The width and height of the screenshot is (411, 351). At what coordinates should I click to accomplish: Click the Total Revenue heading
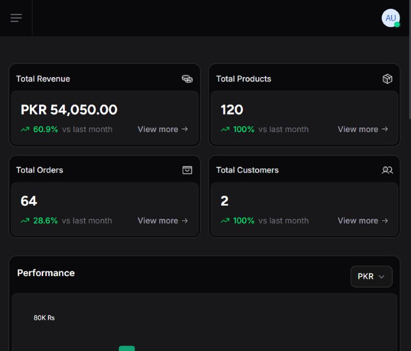pos(43,79)
